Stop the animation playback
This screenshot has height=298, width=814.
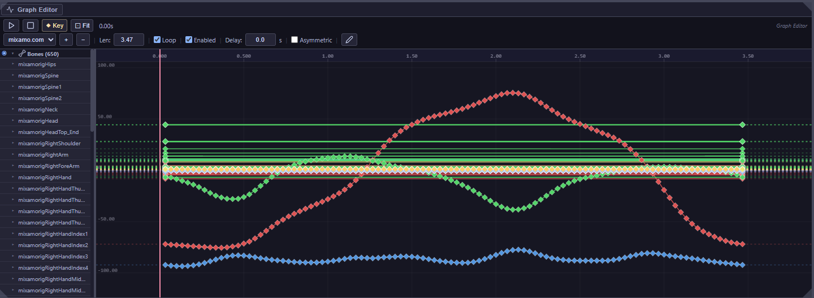click(x=31, y=25)
